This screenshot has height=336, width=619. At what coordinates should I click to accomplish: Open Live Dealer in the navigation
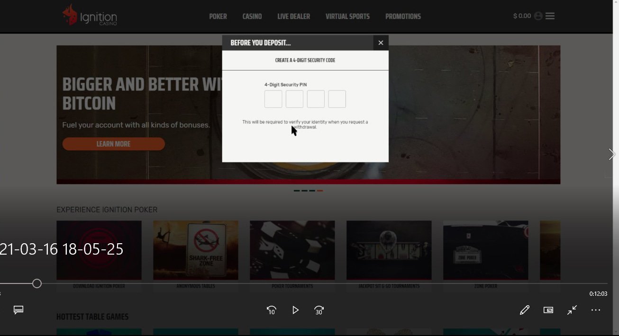click(293, 17)
